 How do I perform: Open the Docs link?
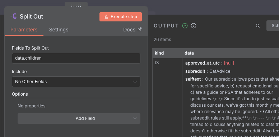coord(132,30)
